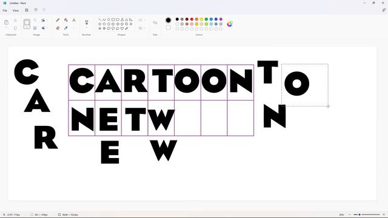Image resolution: width=388 pixels, height=218 pixels.
Task: Open the shape Fill dropdown
Action: tap(142, 28)
